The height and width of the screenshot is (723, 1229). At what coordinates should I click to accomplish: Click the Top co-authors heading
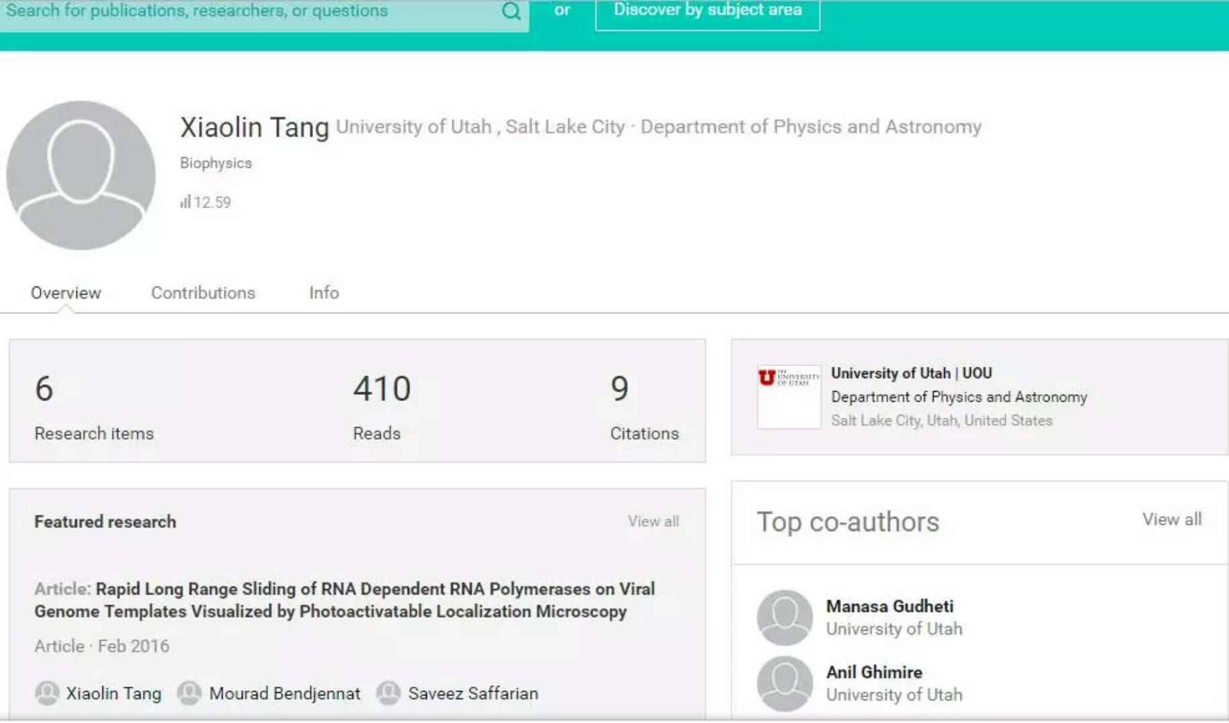click(x=848, y=521)
